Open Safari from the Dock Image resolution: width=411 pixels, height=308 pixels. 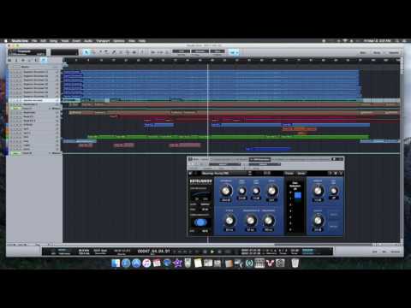(x=126, y=264)
